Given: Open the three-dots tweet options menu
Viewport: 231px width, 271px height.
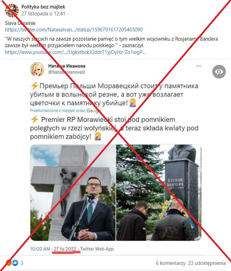Looking at the screenshot, I should click(x=199, y=66).
